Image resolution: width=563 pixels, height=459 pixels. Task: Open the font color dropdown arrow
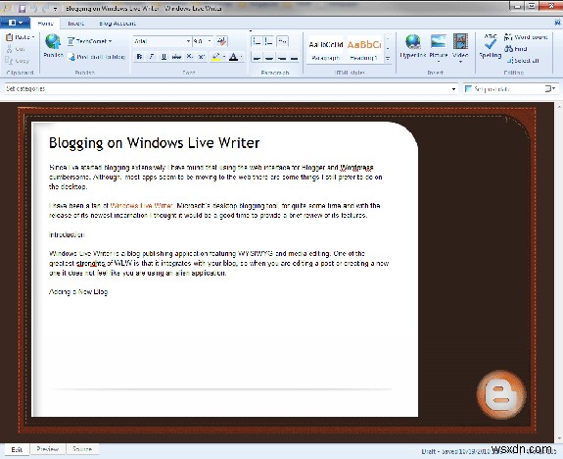(242, 57)
